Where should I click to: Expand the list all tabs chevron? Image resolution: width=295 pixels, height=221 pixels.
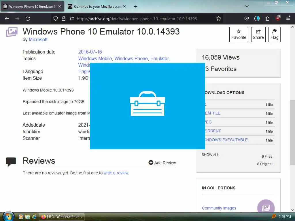[247, 6]
